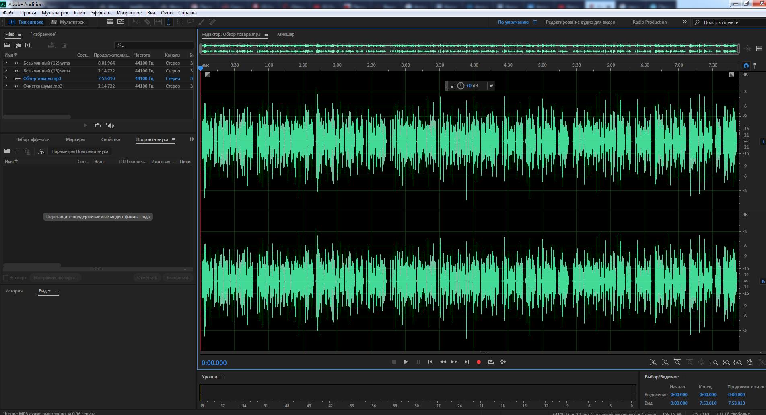Open the New File dropdown in Files panel

[x=29, y=45]
